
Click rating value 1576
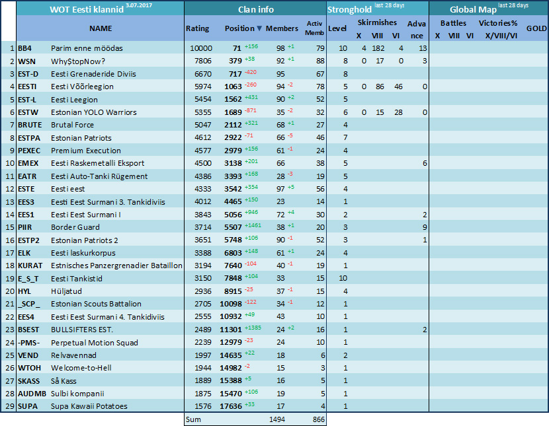pyautogui.click(x=203, y=406)
